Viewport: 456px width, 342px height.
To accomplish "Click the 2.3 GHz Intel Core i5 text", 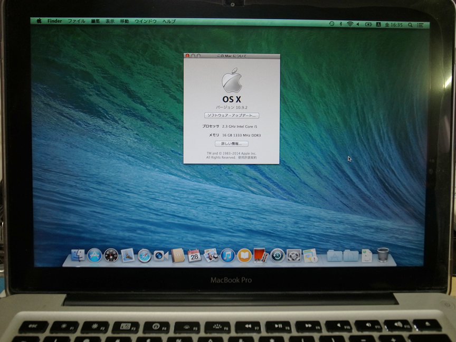I will (240, 127).
